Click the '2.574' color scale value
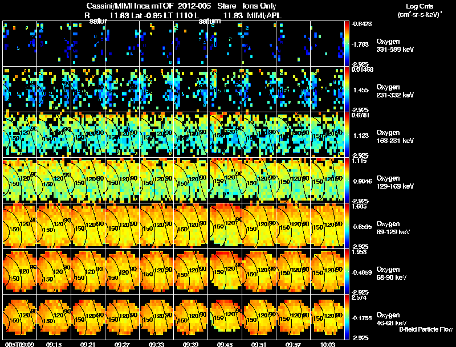Screen dimensions: 456x347 (359, 297)
